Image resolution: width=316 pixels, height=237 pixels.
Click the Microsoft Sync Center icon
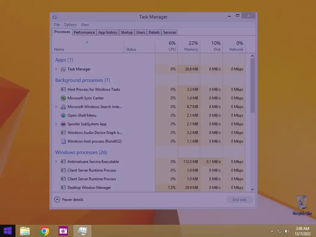click(63, 98)
